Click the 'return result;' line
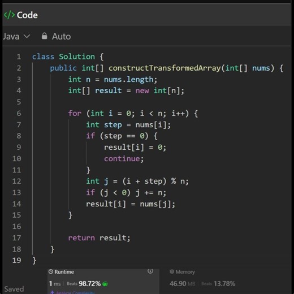Viewport: 294px width, 294px height. (x=99, y=237)
